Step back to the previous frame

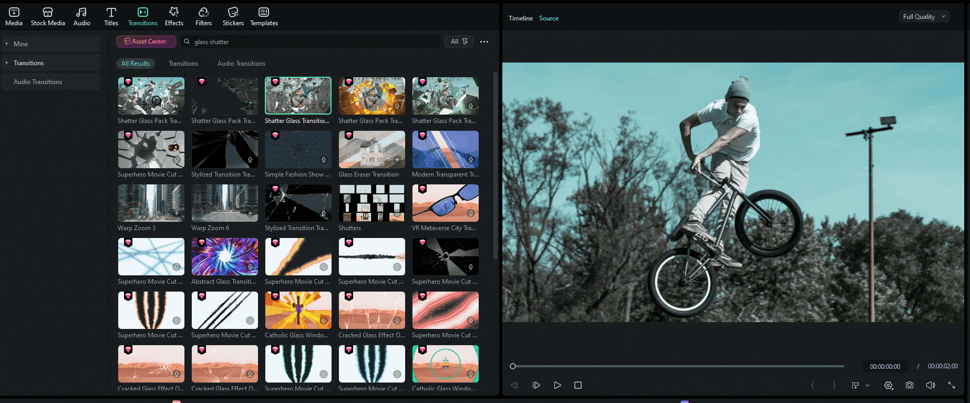[x=514, y=385]
